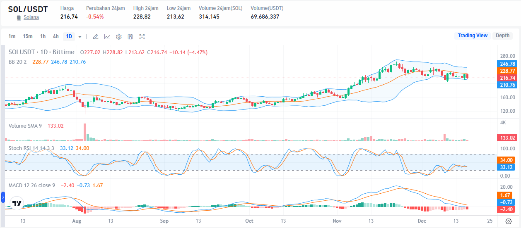Open the time axis settings icon bottom-right
521x228 pixels.
509,221
